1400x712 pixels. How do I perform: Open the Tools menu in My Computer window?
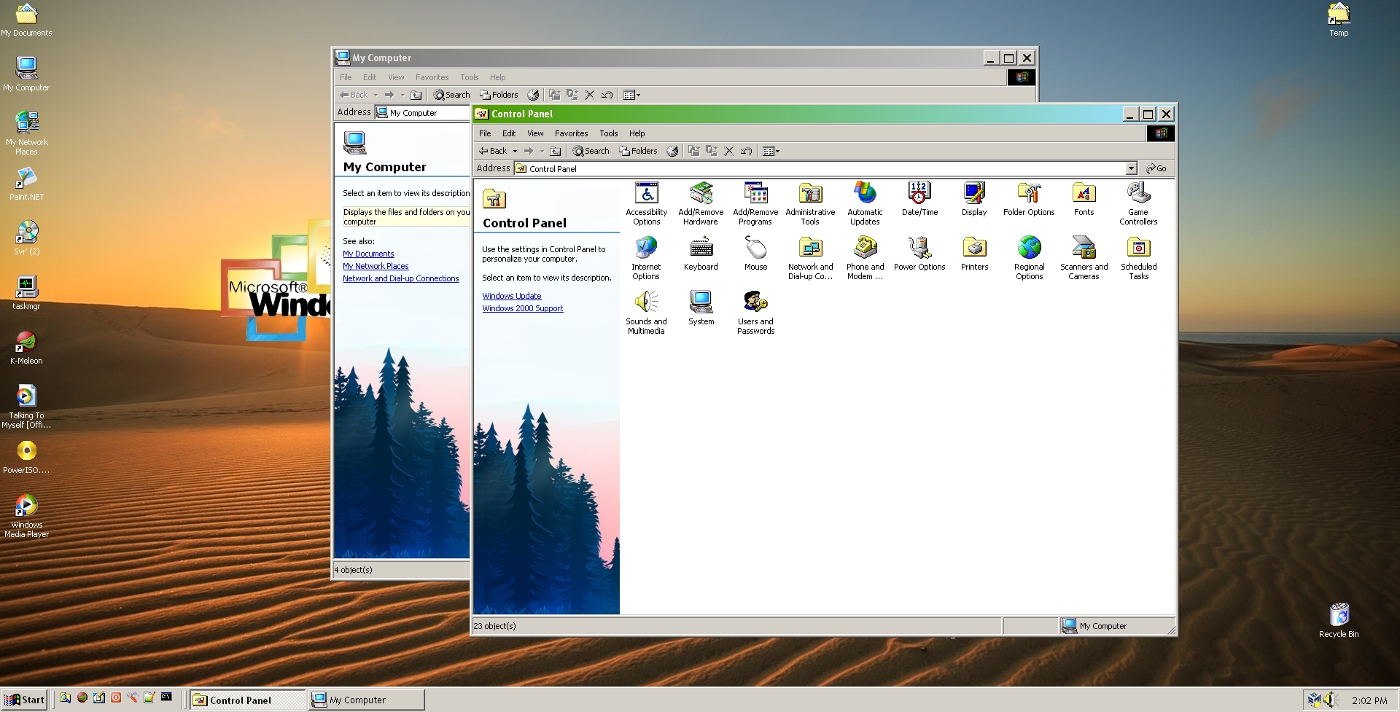pos(469,77)
